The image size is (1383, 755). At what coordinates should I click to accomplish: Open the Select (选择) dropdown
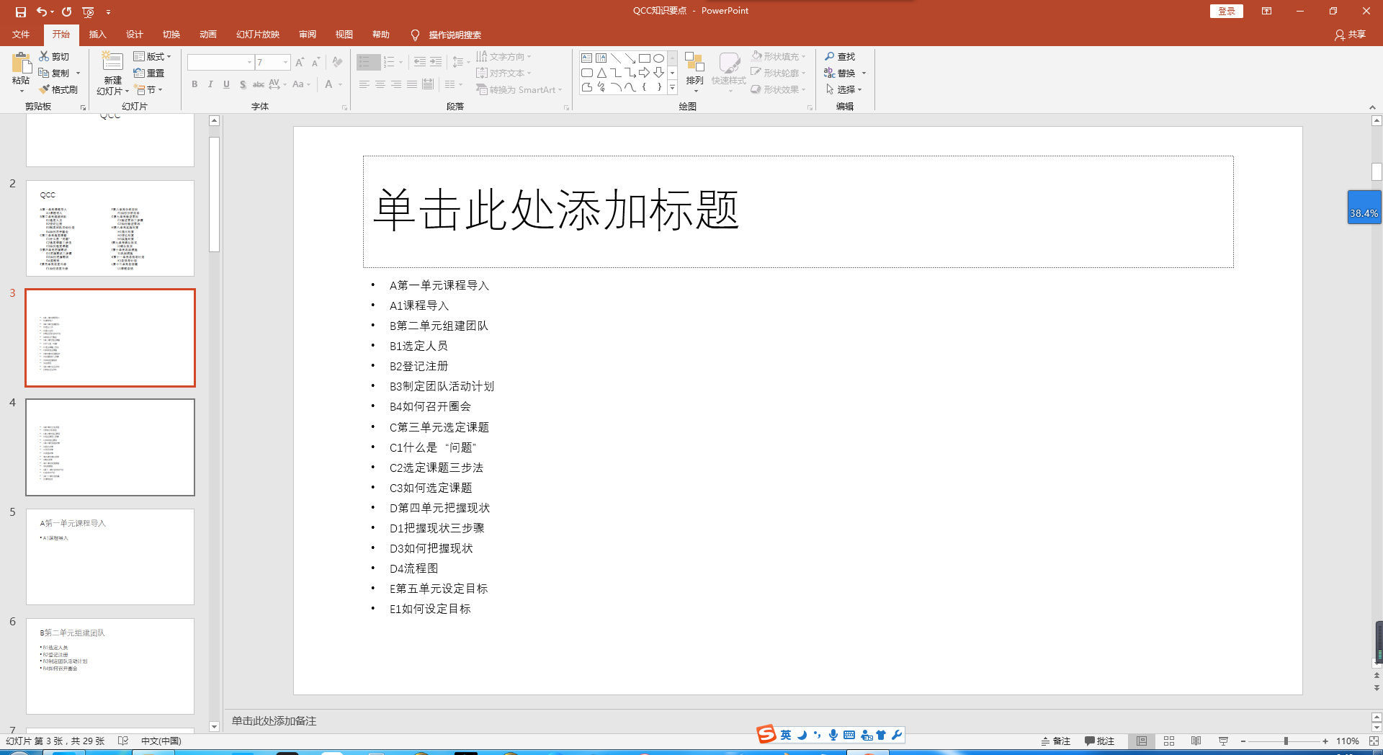coord(843,89)
